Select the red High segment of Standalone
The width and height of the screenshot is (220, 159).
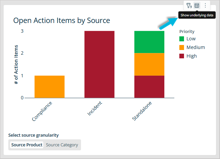pyautogui.click(x=149, y=87)
